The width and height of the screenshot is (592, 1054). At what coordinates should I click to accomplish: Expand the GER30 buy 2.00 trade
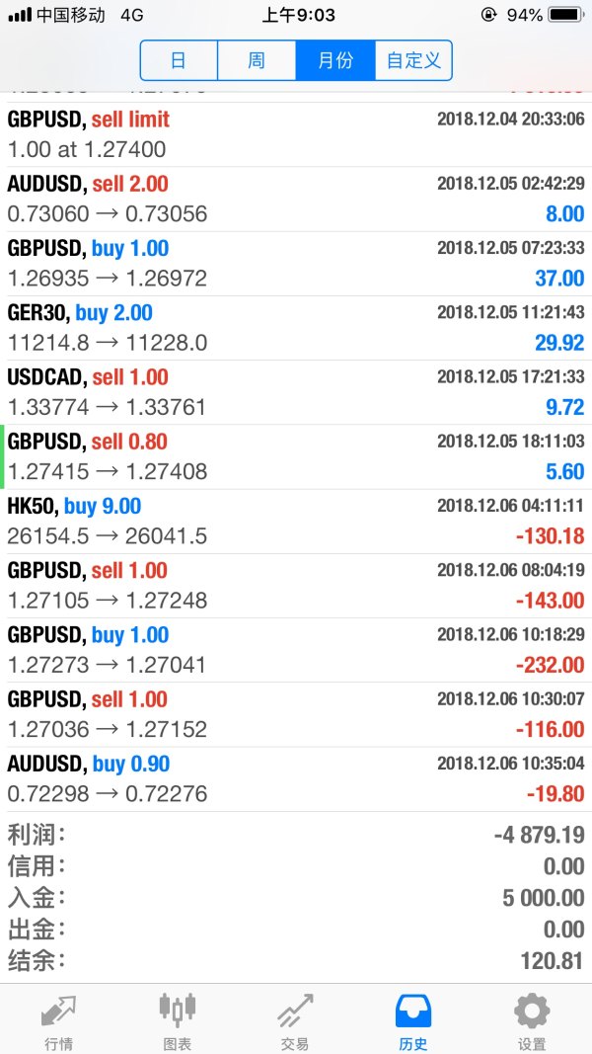pos(296,328)
